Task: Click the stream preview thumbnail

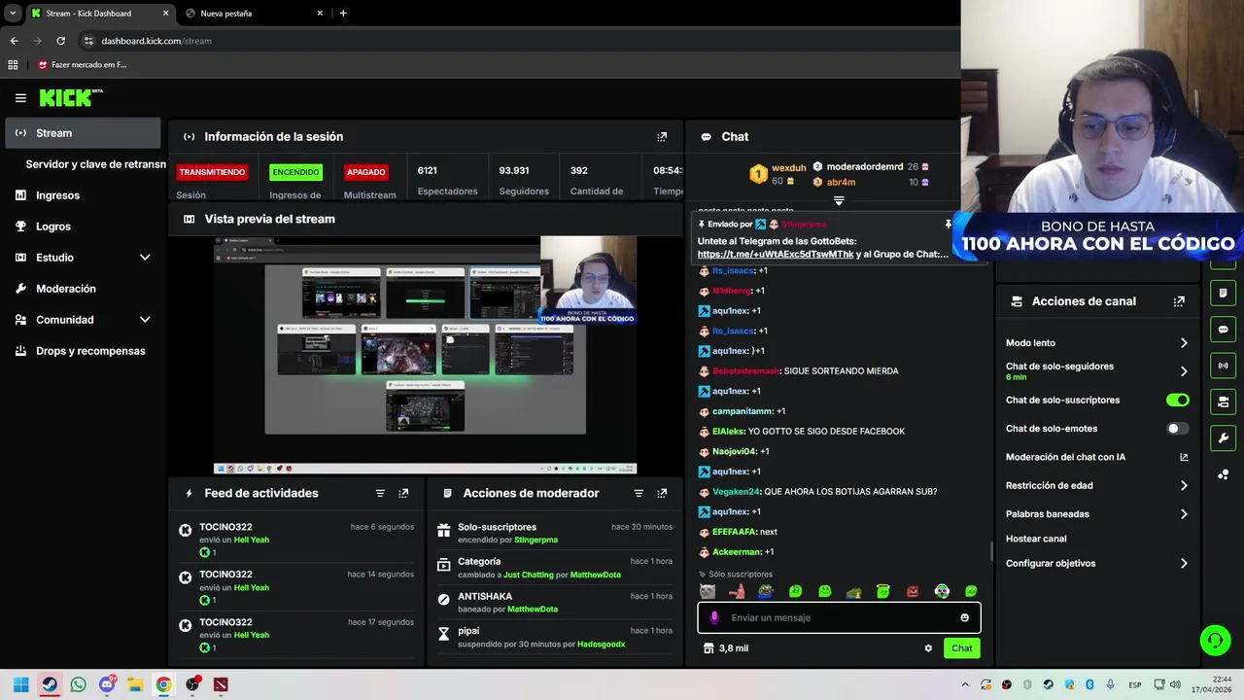Action: point(425,355)
